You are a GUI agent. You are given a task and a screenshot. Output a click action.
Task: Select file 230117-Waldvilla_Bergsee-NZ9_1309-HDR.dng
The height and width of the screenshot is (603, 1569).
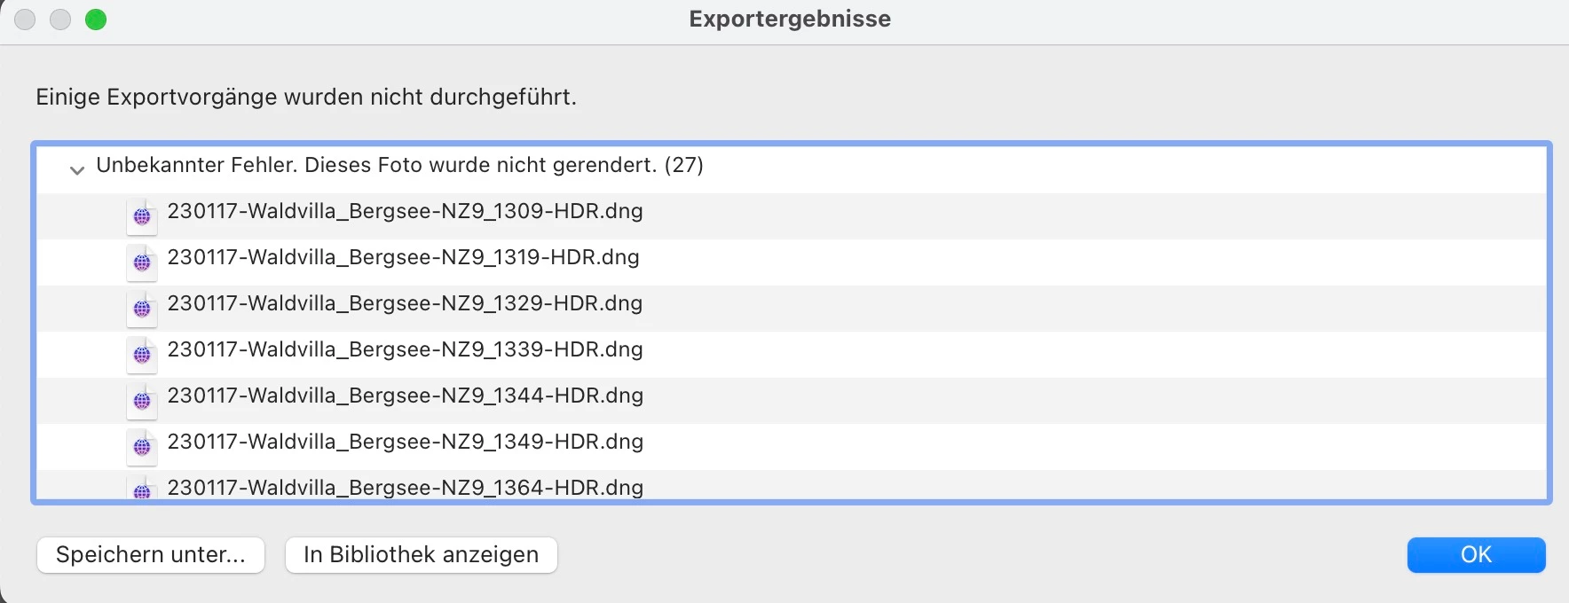click(791, 215)
